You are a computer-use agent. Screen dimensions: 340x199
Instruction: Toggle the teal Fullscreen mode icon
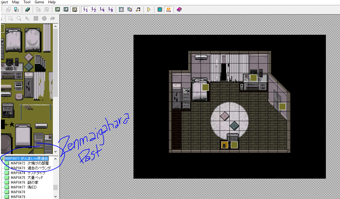[160, 10]
